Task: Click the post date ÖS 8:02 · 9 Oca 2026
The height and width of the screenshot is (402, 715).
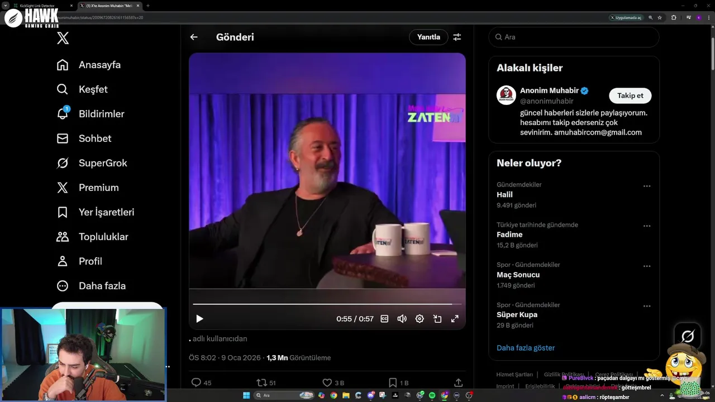Action: [225, 358]
